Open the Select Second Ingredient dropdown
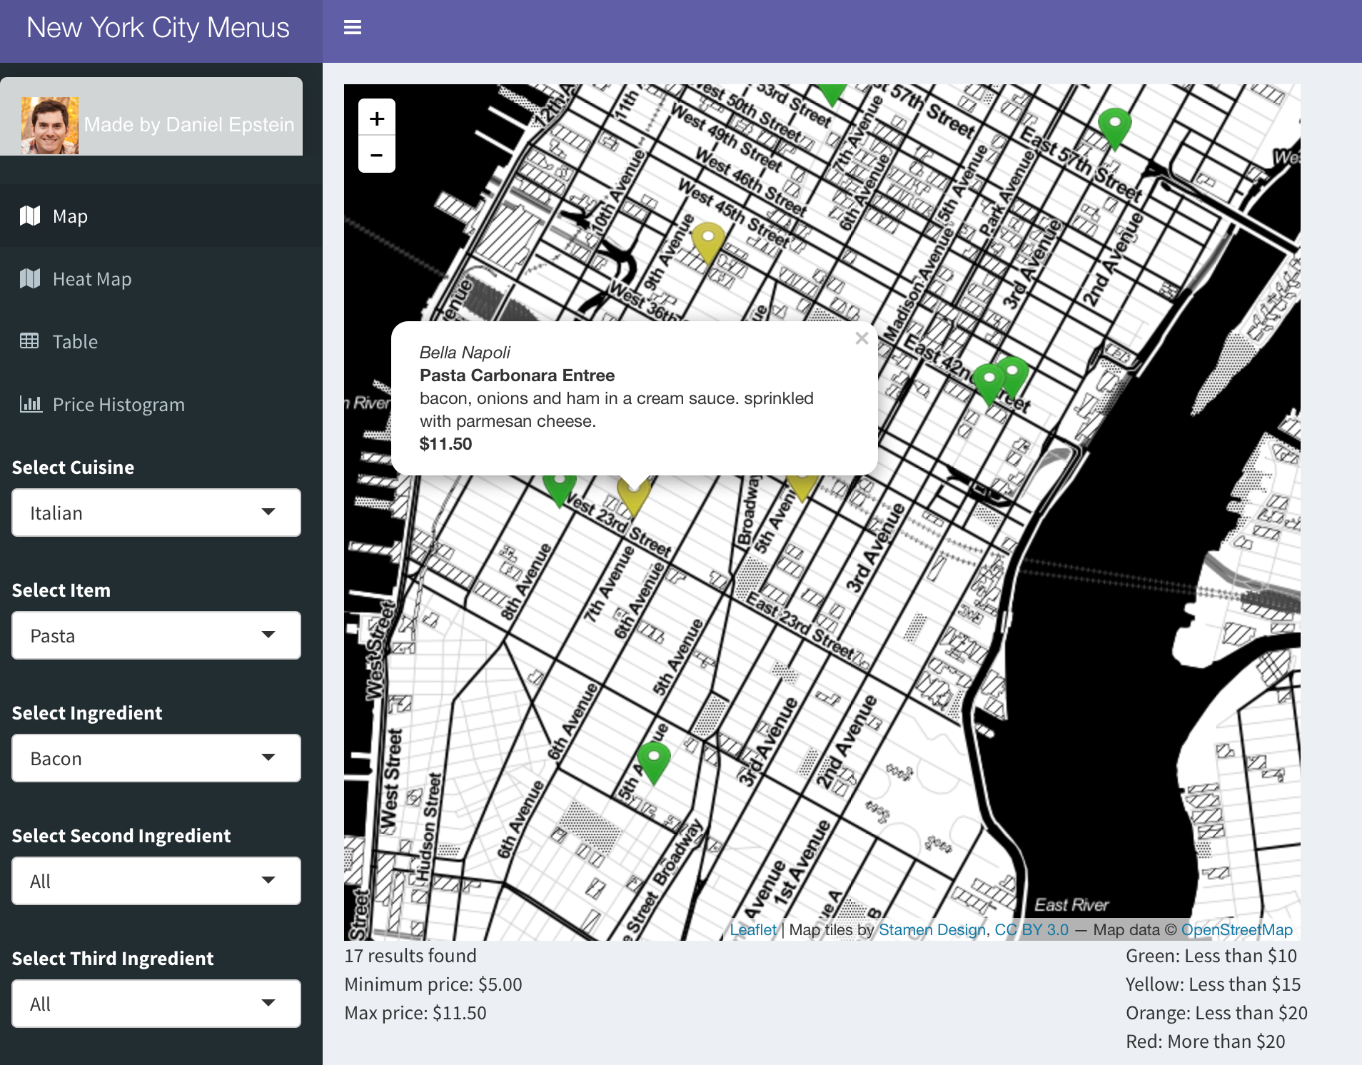 (156, 881)
